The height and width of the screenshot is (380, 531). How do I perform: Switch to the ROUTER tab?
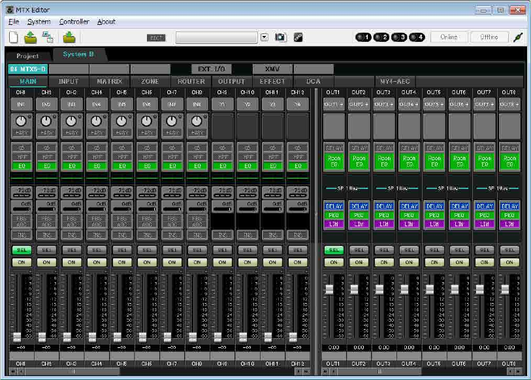click(191, 81)
